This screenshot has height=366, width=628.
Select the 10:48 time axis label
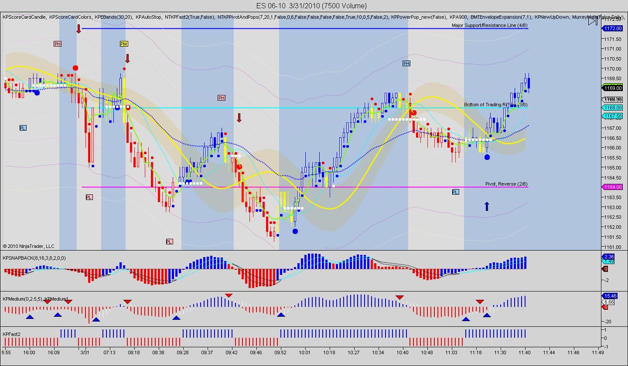(x=427, y=352)
